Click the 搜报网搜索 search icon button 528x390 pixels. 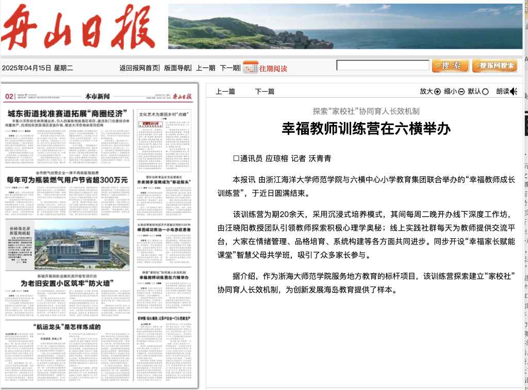494,66
